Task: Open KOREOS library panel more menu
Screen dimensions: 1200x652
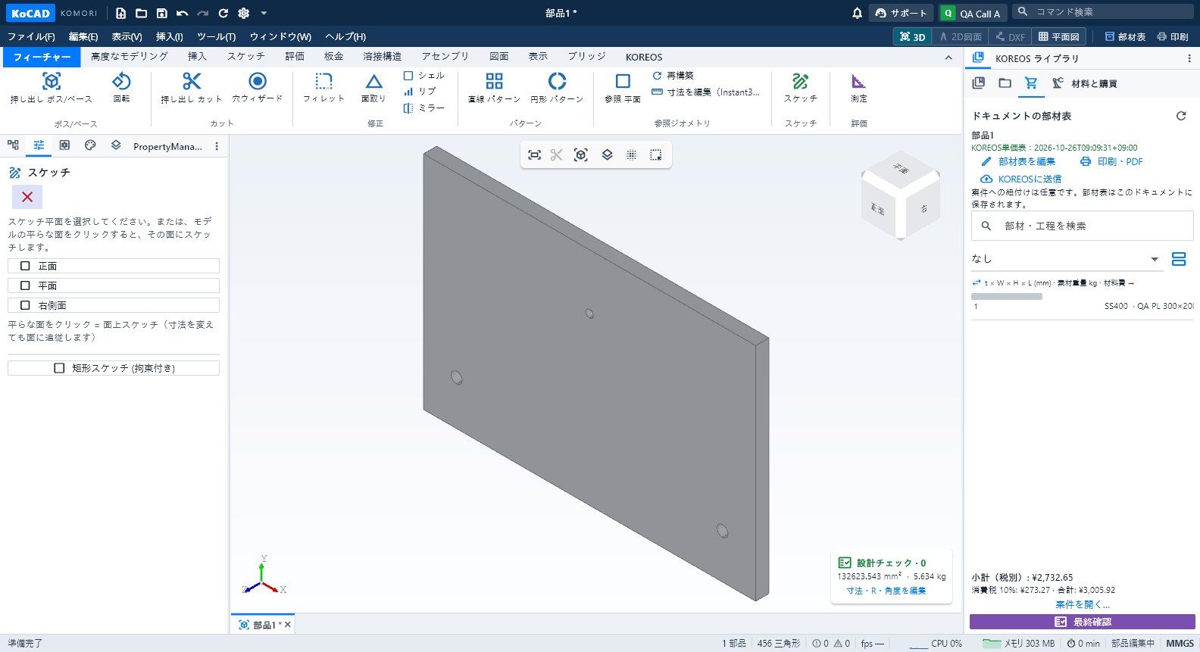Action: point(1189,58)
